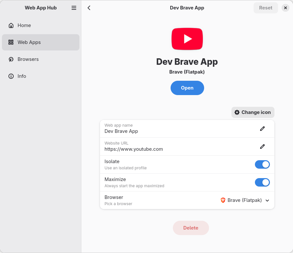Click the Change icon button
This screenshot has height=253, width=293.
253,112
